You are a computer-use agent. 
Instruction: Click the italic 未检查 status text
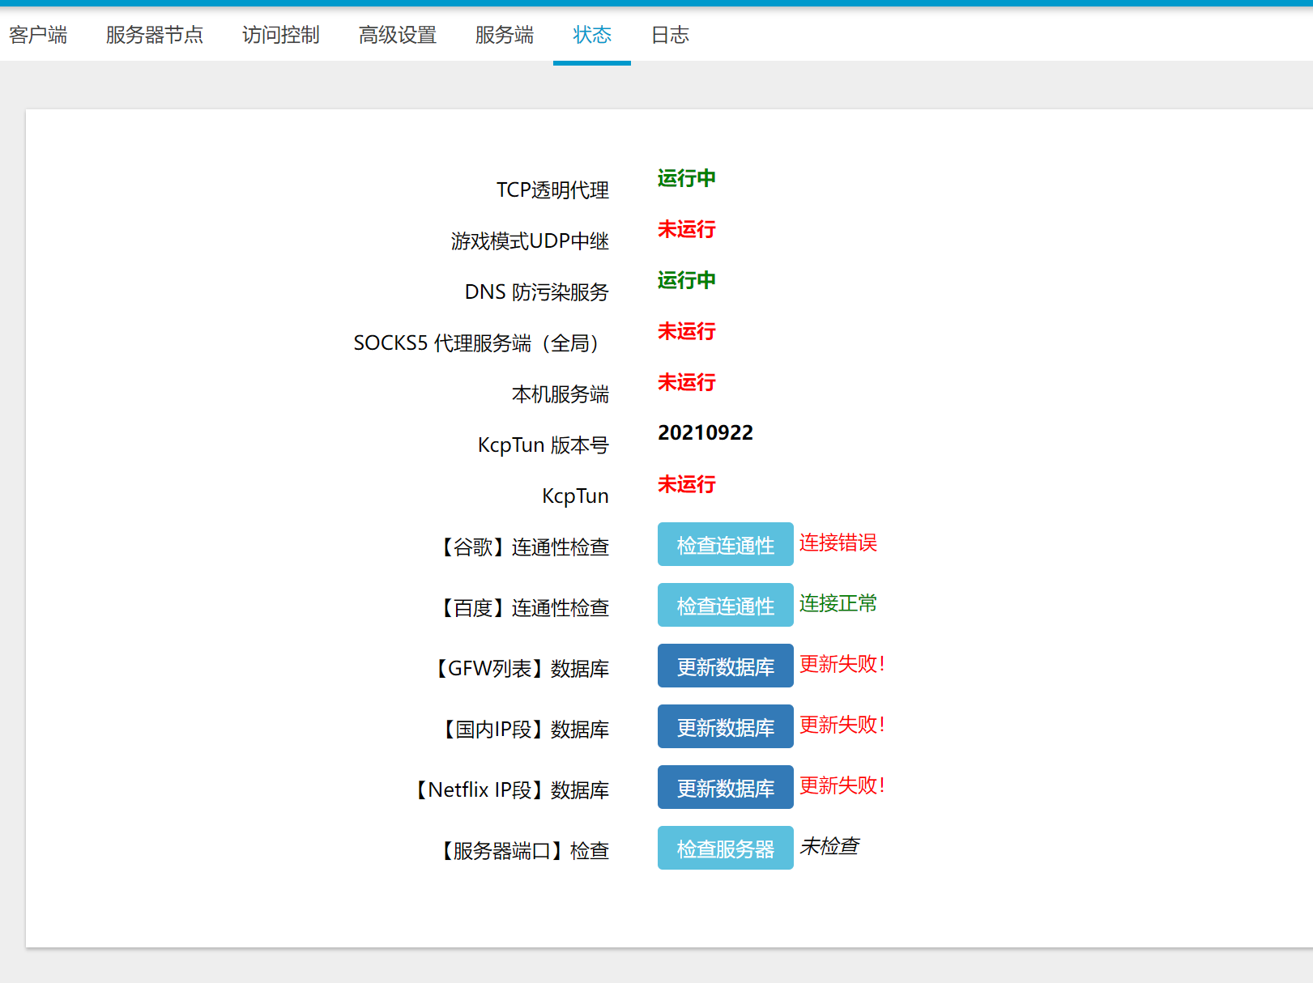coord(829,846)
